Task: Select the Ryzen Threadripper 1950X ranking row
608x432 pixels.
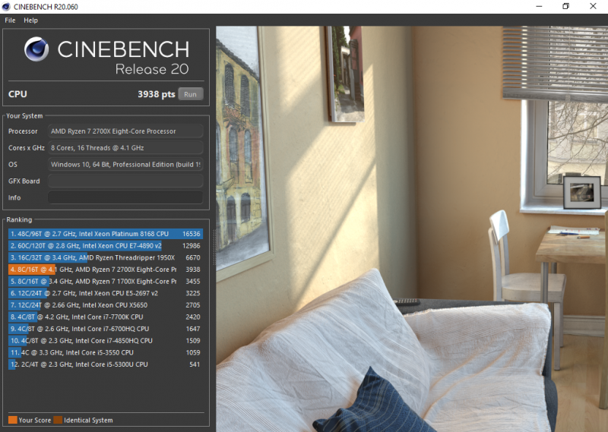Action: point(105,258)
